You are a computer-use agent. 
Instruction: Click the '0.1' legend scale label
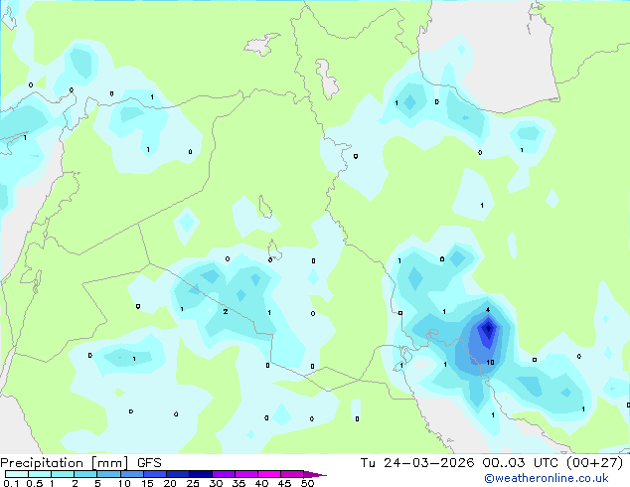click(x=11, y=483)
